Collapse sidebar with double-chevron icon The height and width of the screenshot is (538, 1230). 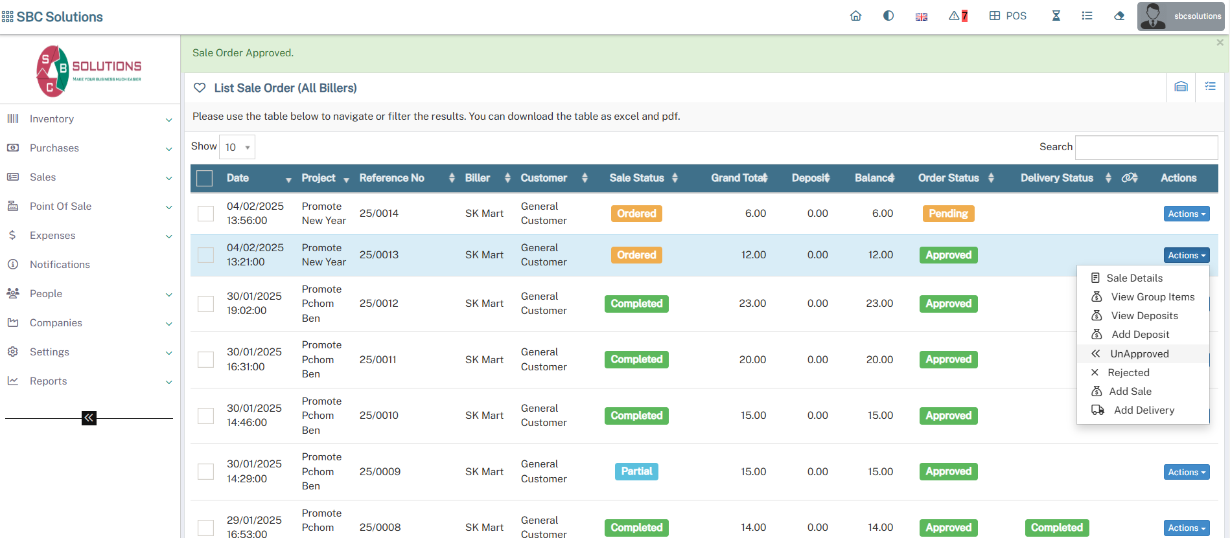click(89, 418)
